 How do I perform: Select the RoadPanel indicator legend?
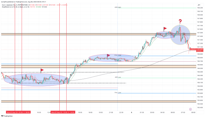click(x=15, y=7)
